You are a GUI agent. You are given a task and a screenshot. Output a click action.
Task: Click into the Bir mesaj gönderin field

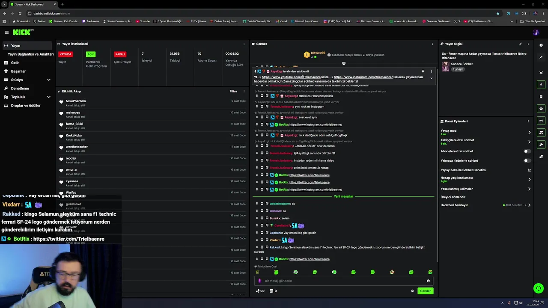[344, 281]
